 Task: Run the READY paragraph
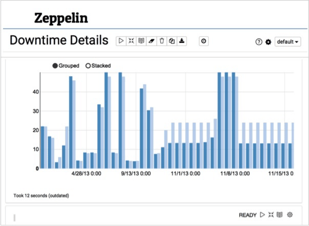(262, 215)
